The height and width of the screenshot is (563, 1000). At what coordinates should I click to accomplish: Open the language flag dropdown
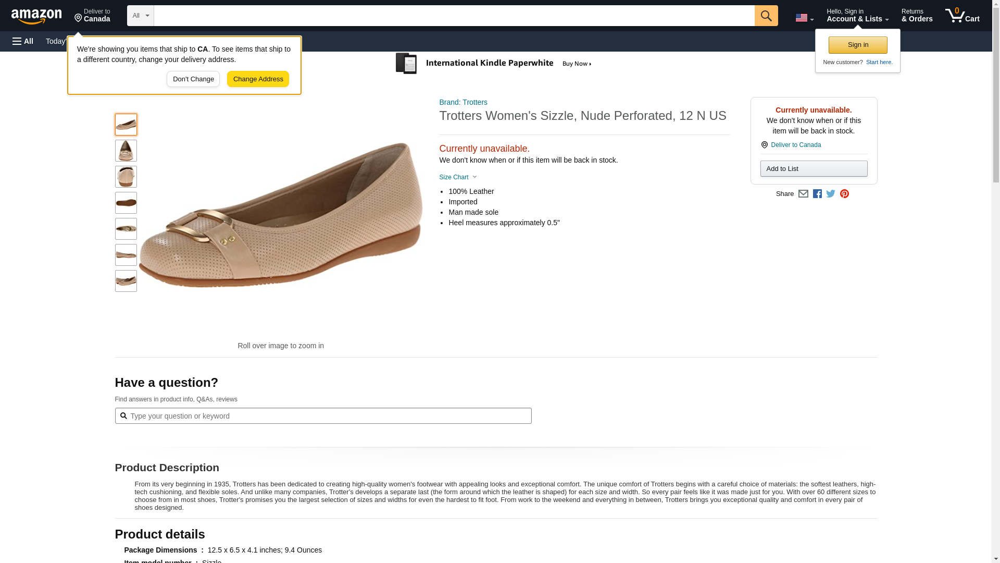pyautogui.click(x=804, y=18)
